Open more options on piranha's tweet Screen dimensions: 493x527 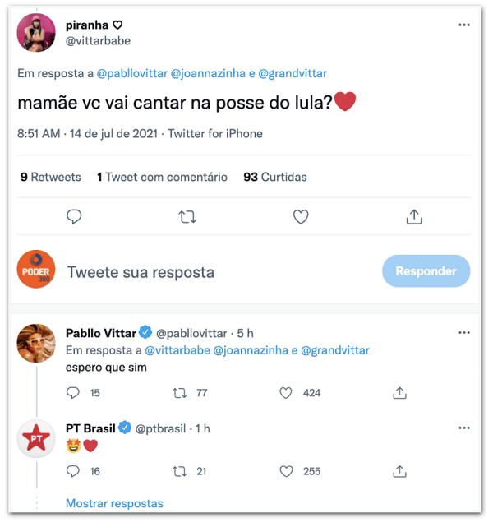464,25
